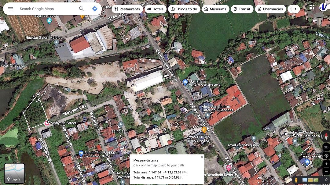The image size is (330, 185).
Task: Toggle 3D view with the 3D button
Action: click(326, 147)
